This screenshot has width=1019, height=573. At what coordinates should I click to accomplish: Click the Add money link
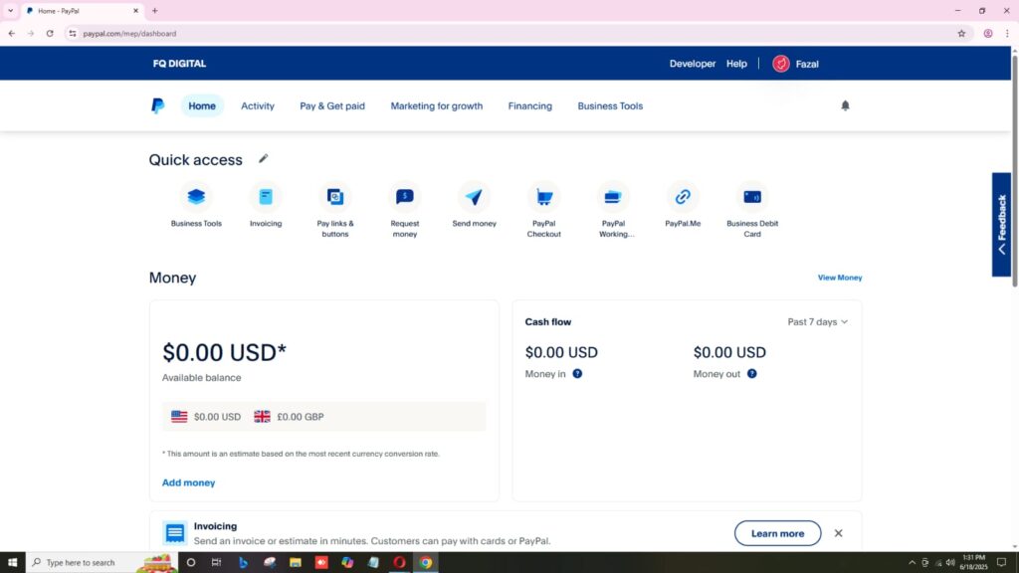[188, 482]
